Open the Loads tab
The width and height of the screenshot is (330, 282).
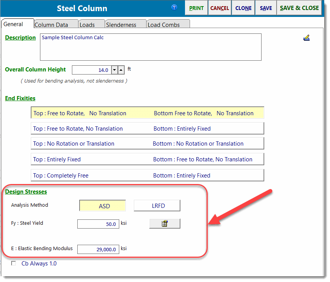(87, 25)
